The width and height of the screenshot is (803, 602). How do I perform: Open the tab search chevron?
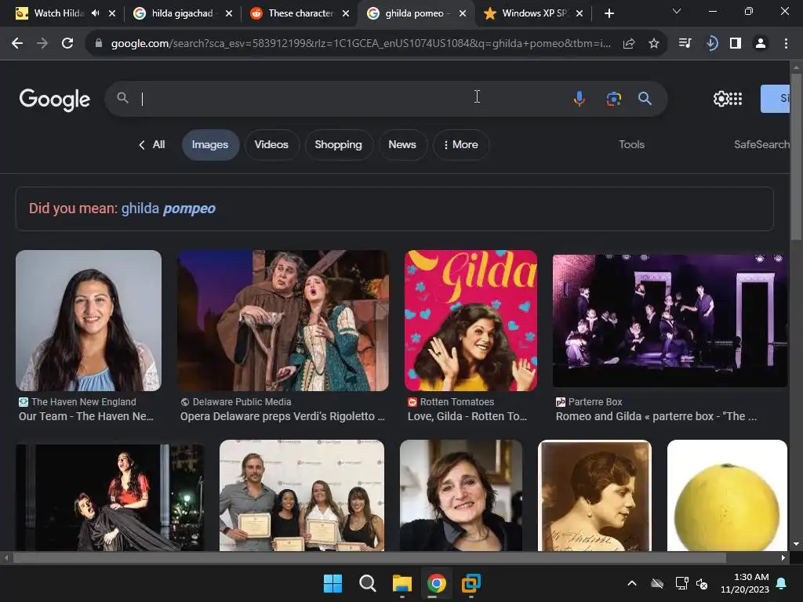[677, 11]
